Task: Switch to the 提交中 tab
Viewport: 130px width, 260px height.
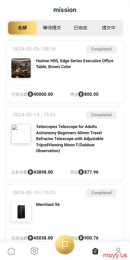Action: click(109, 28)
